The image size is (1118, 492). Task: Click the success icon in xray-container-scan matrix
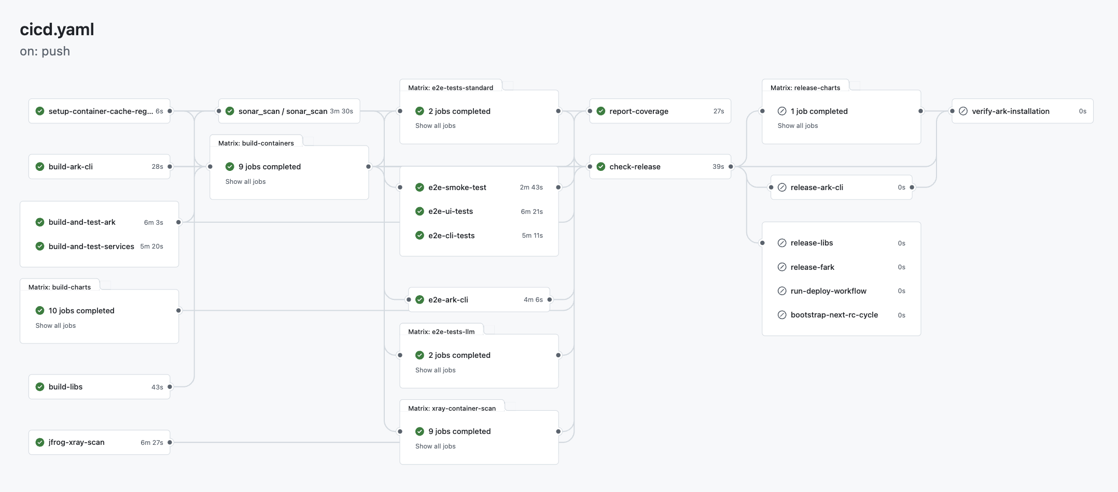click(420, 431)
